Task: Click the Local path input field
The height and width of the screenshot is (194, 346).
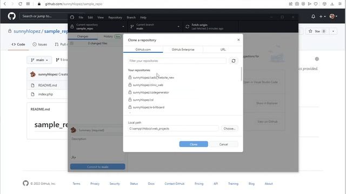Action: tap(174, 128)
